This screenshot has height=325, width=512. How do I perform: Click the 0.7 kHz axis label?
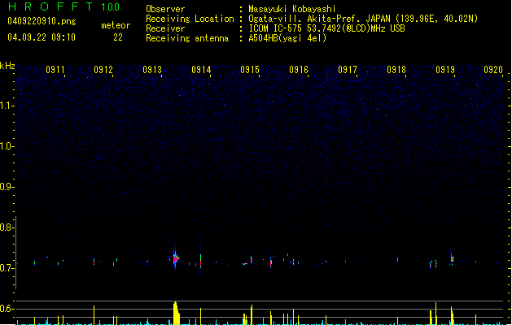[7, 268]
